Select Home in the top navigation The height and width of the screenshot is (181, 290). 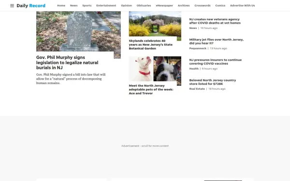pyautogui.click(x=61, y=5)
